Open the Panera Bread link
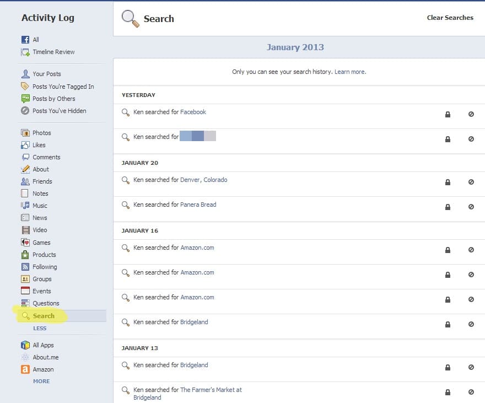This screenshot has width=485, height=403. 198,205
